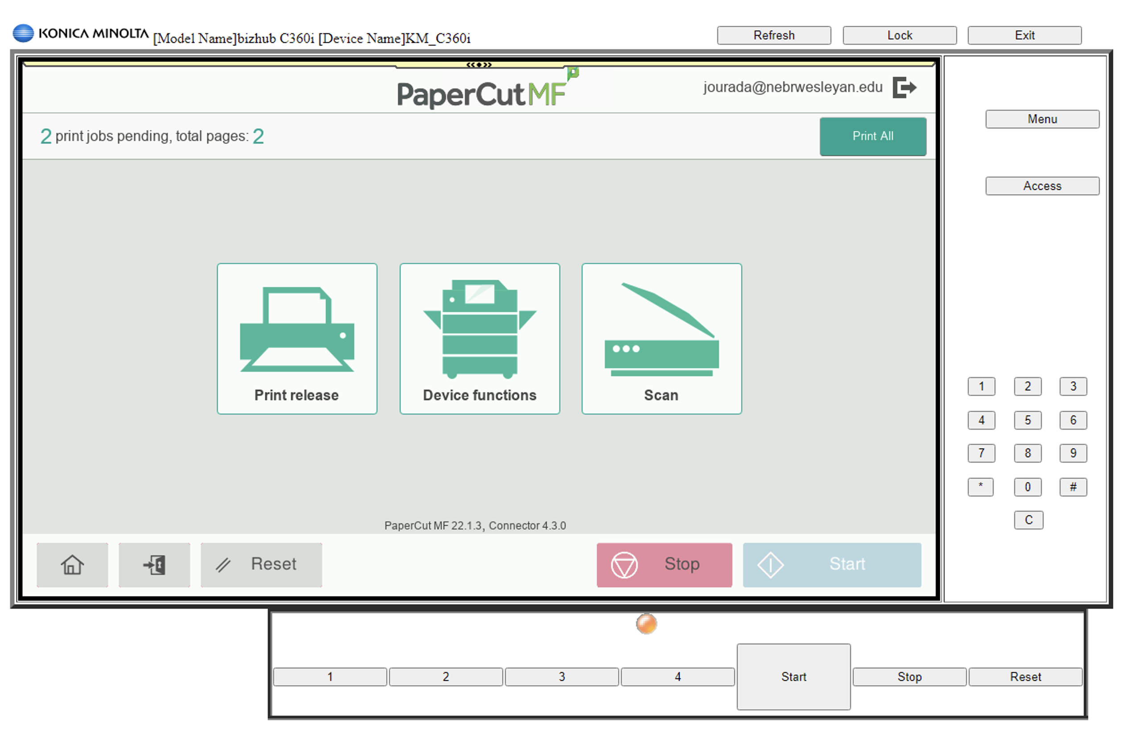The width and height of the screenshot is (1124, 731).
Task: Click keypad digit 6
Action: coord(1073,420)
